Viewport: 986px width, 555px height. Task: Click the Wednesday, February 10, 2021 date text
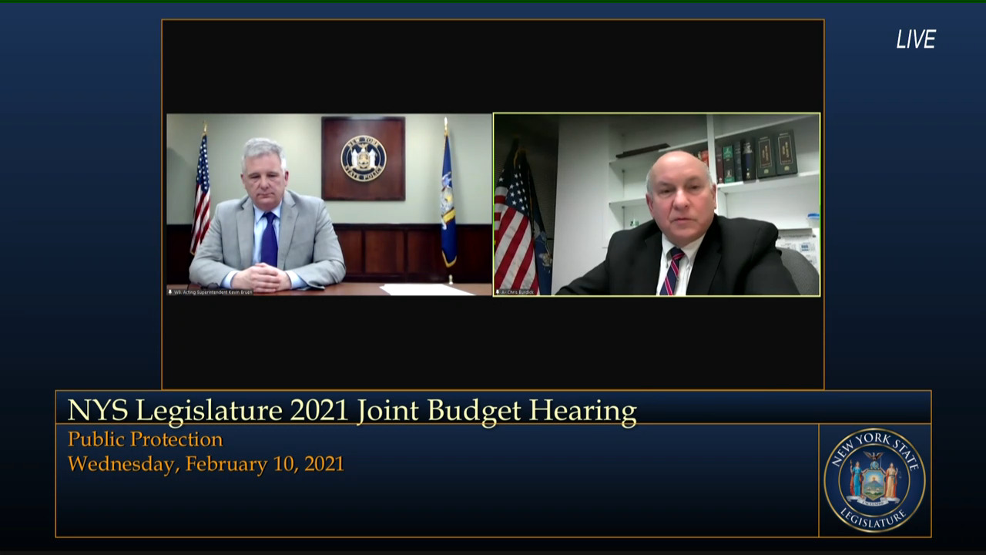(206, 464)
